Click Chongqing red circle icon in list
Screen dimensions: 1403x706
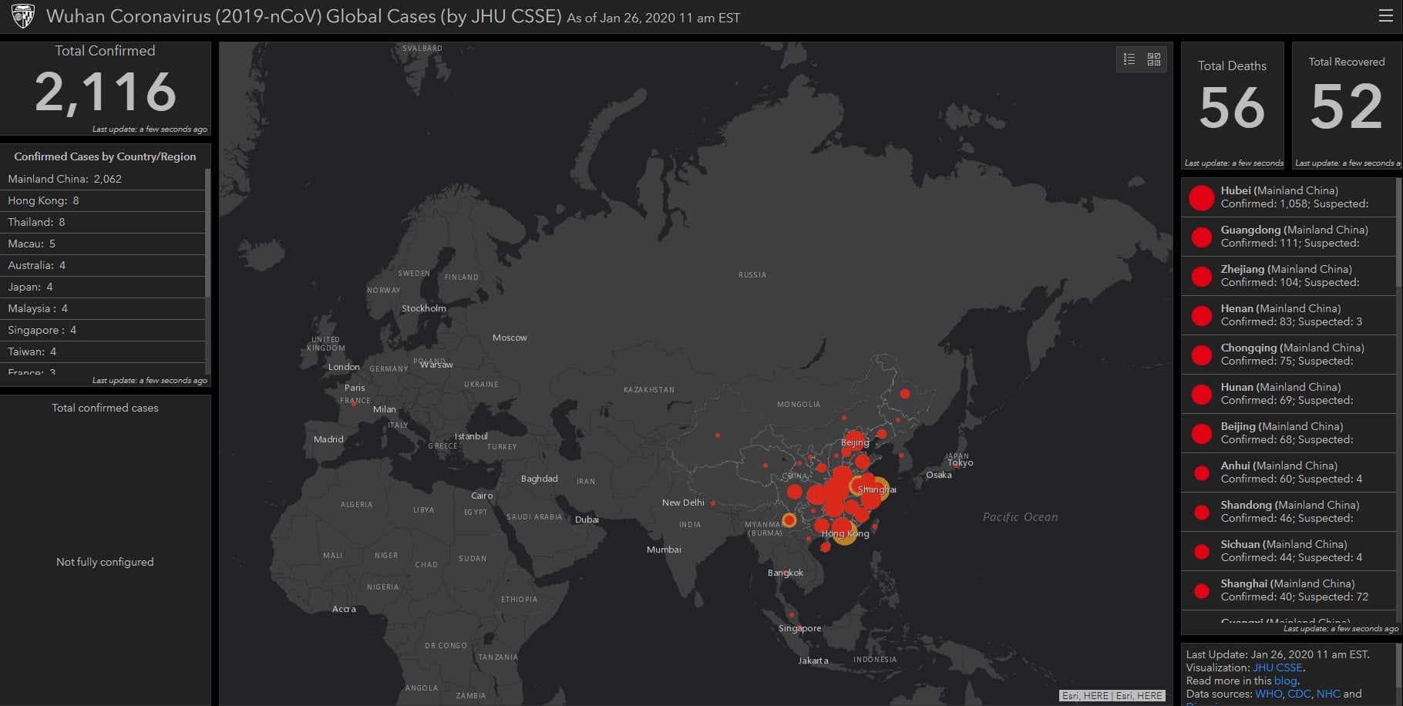pyautogui.click(x=1202, y=355)
